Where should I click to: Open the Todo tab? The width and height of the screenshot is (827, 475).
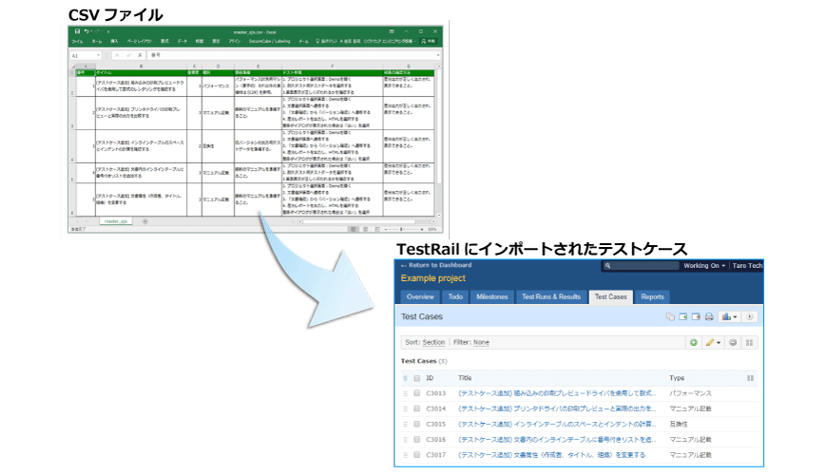[455, 296]
